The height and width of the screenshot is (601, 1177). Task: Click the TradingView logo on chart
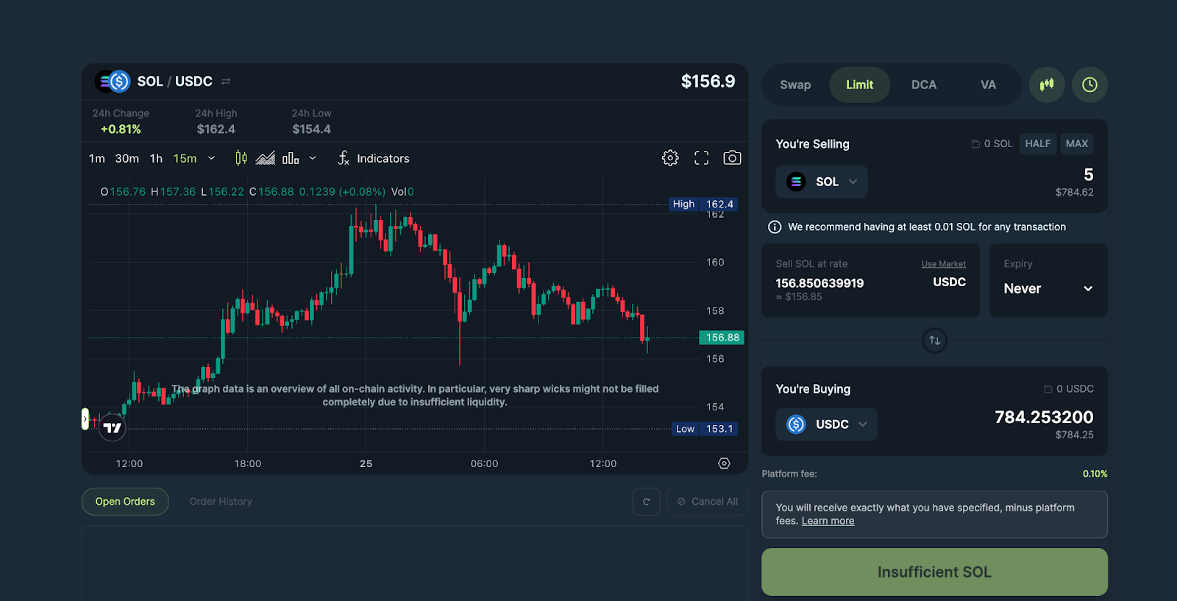113,427
